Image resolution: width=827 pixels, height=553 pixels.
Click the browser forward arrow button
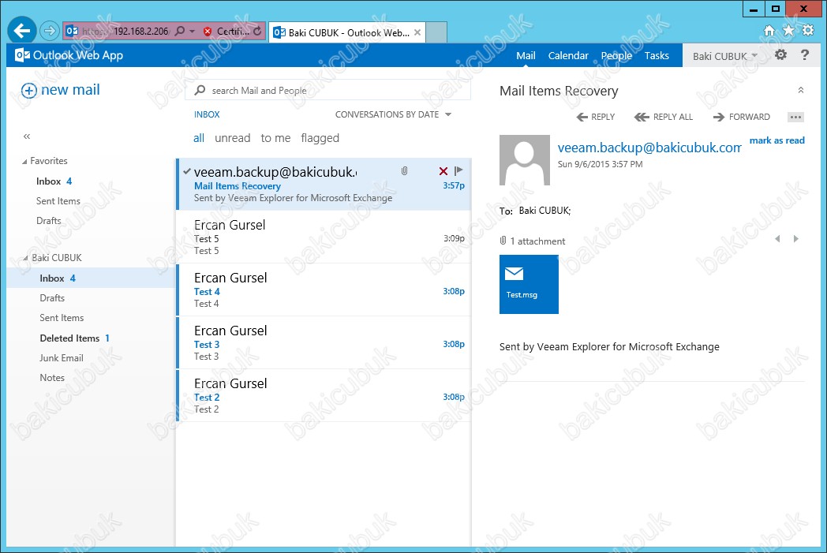click(49, 31)
